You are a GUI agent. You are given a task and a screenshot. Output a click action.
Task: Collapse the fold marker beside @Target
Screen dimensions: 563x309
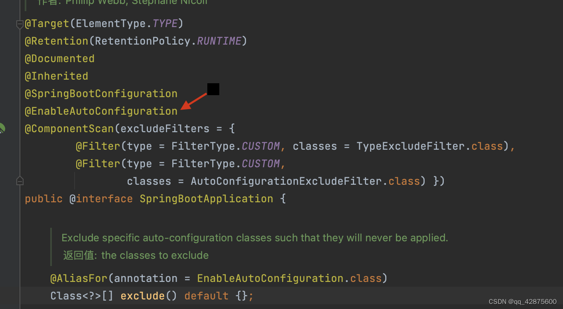pyautogui.click(x=20, y=25)
